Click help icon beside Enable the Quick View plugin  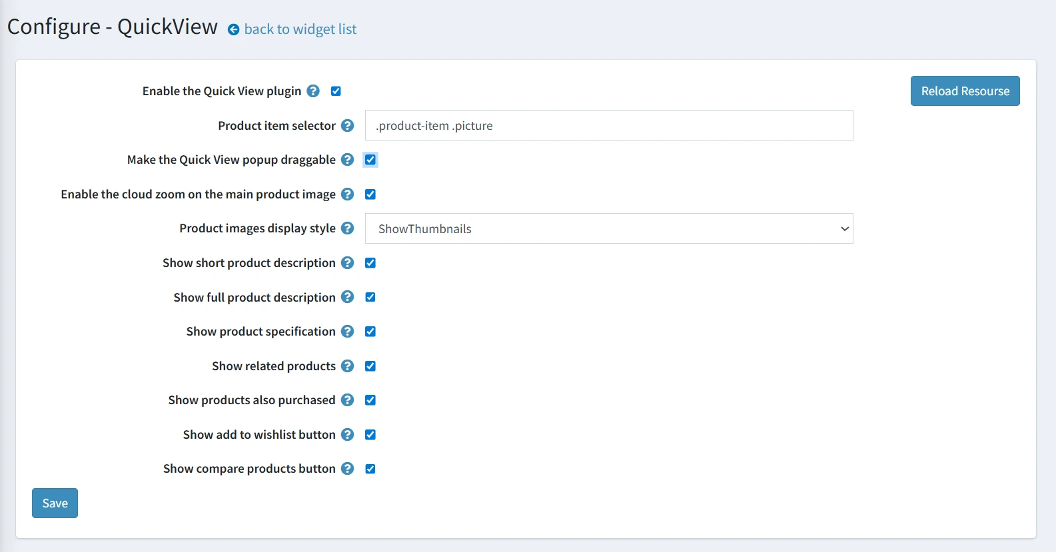pos(313,91)
